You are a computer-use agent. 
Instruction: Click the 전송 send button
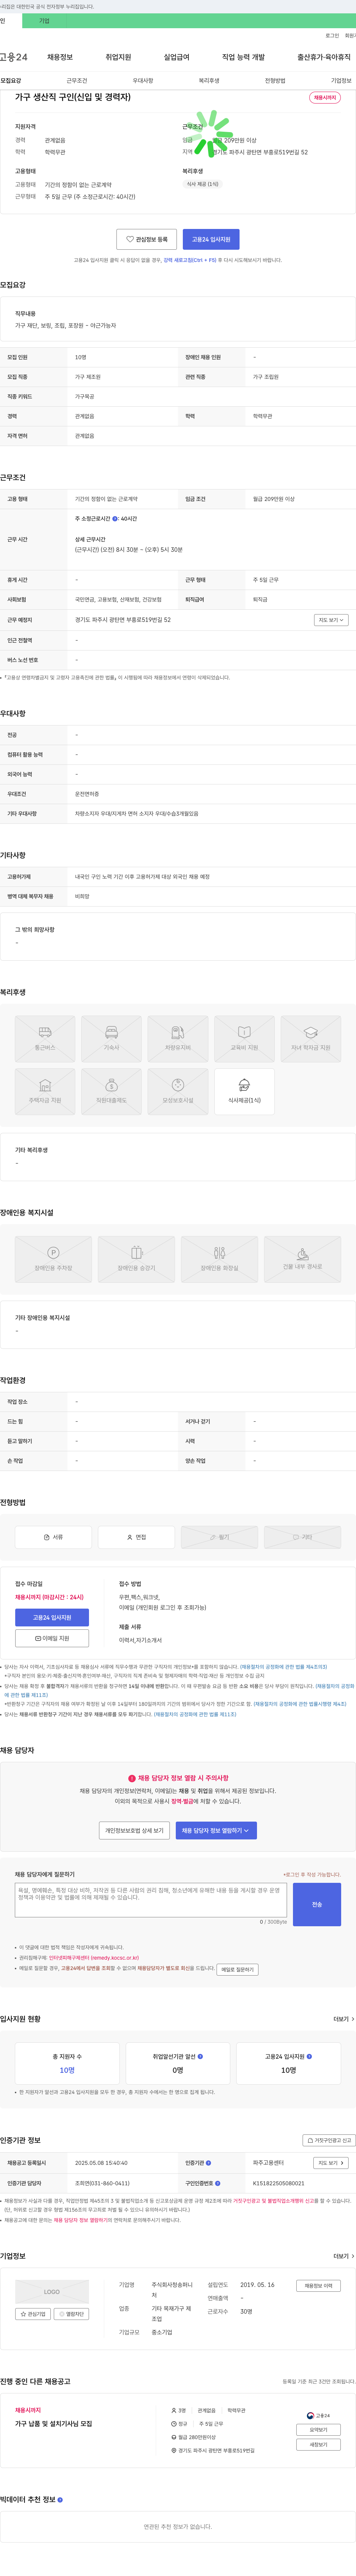pos(317,1904)
